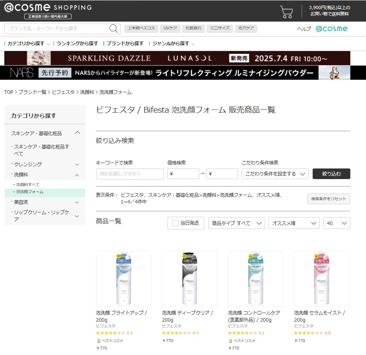Click the search magnifier icon
The image size is (366, 355).
[x=113, y=29]
